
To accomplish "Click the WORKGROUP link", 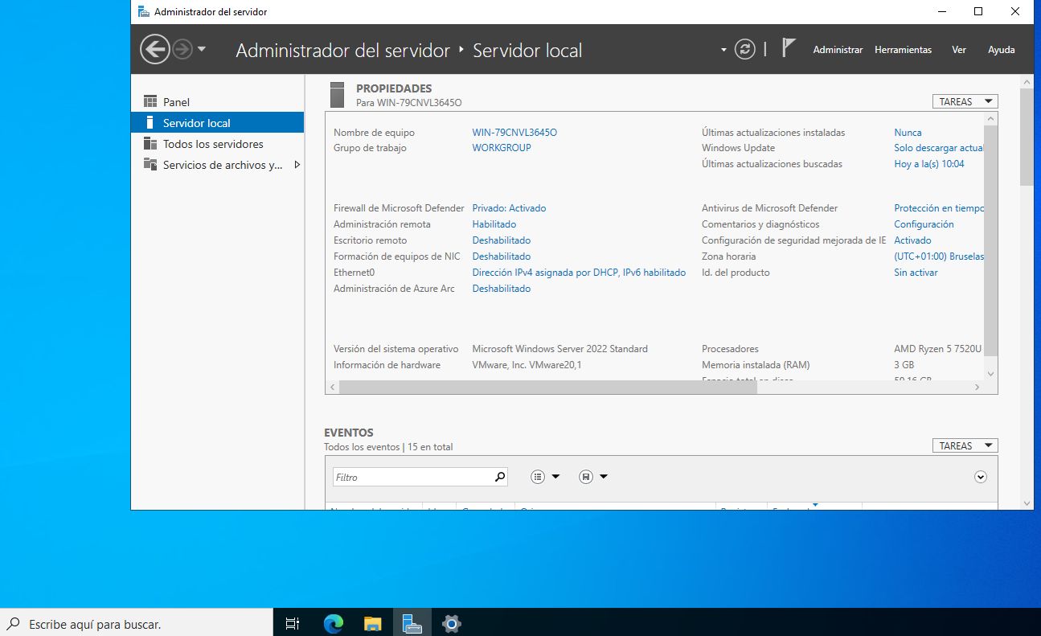I will [502, 148].
